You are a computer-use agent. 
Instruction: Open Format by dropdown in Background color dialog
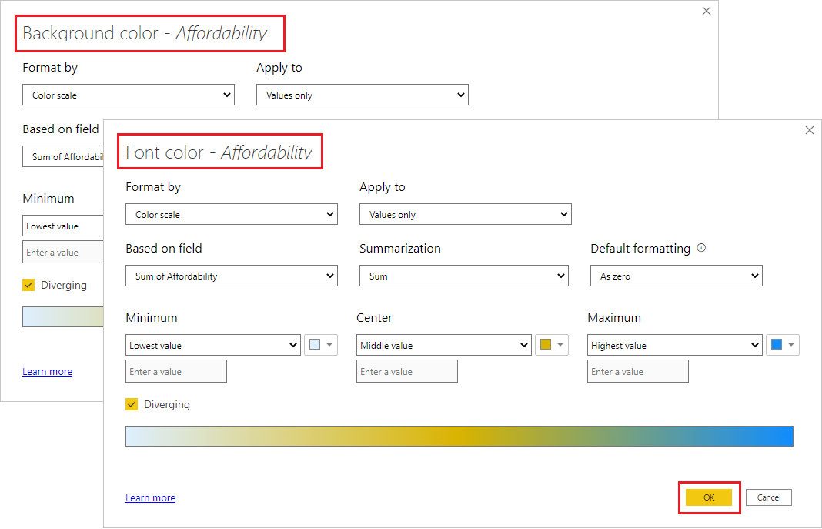click(x=129, y=95)
